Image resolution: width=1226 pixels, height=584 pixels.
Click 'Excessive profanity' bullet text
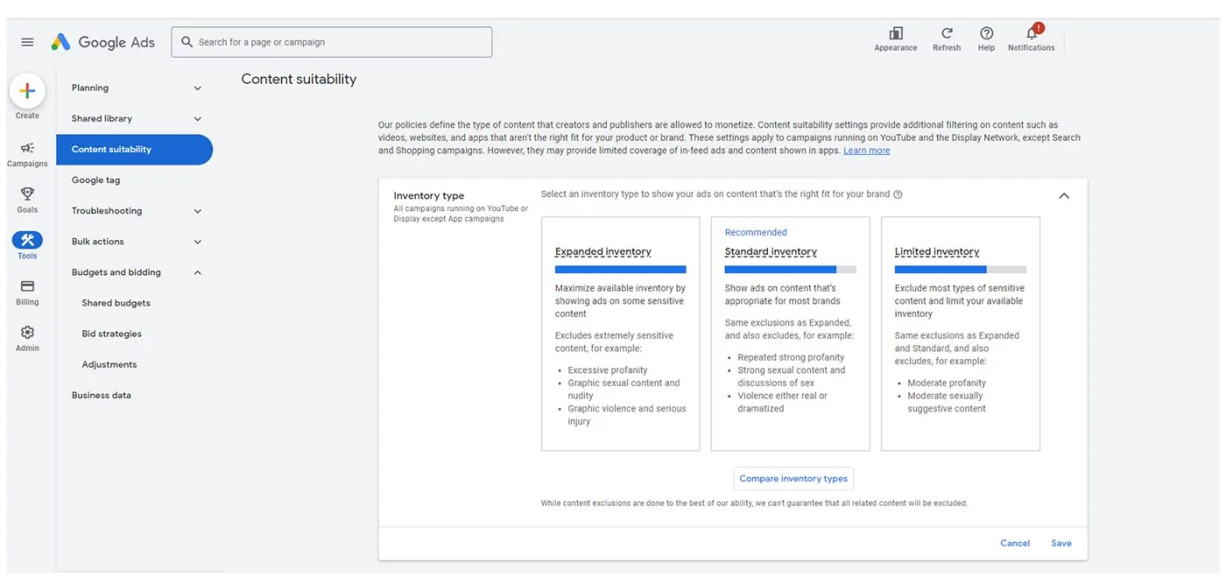click(x=608, y=370)
